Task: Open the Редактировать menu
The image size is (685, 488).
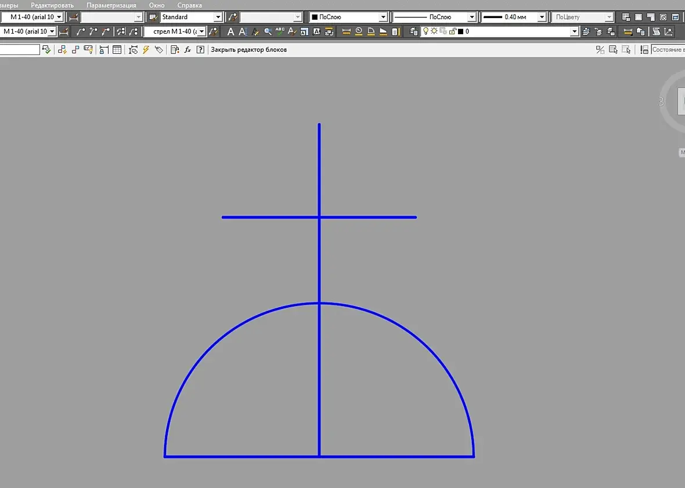Action: point(52,5)
